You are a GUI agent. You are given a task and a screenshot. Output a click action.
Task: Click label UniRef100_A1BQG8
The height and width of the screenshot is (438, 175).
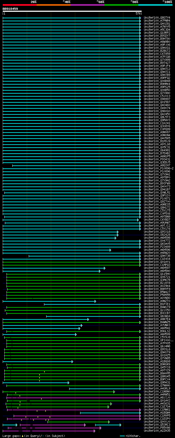click(157, 362)
